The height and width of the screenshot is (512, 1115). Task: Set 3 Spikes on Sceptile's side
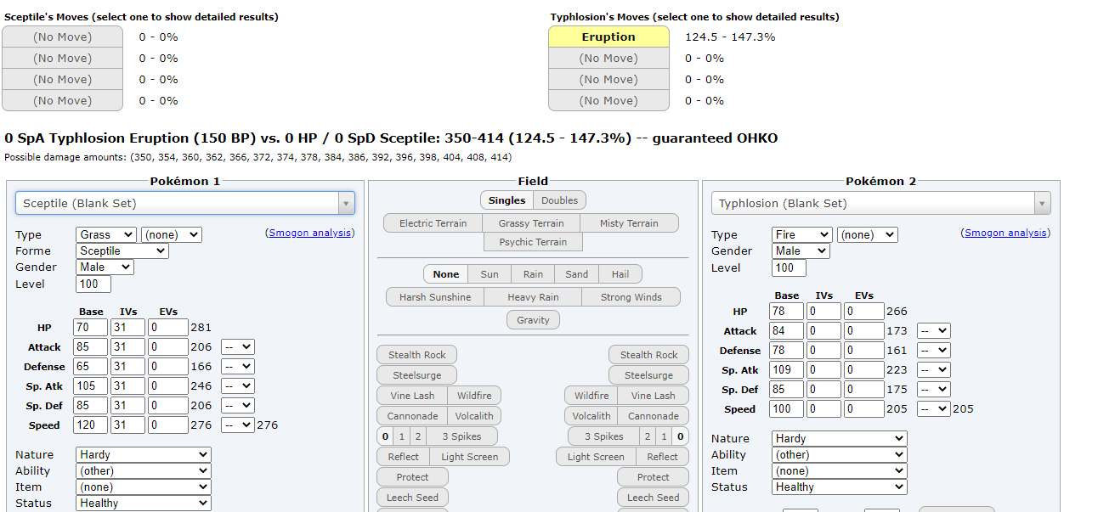tap(461, 436)
